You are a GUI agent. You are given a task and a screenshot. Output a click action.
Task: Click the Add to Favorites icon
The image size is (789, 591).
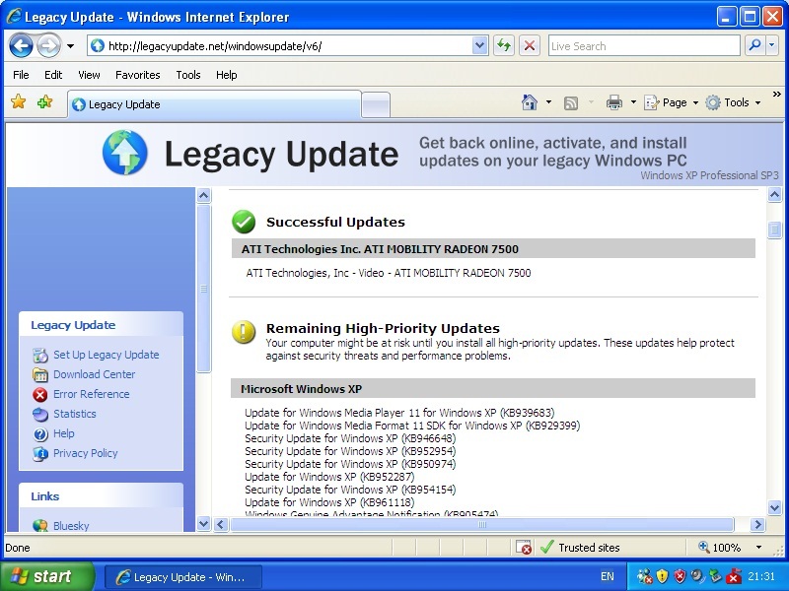pos(44,102)
